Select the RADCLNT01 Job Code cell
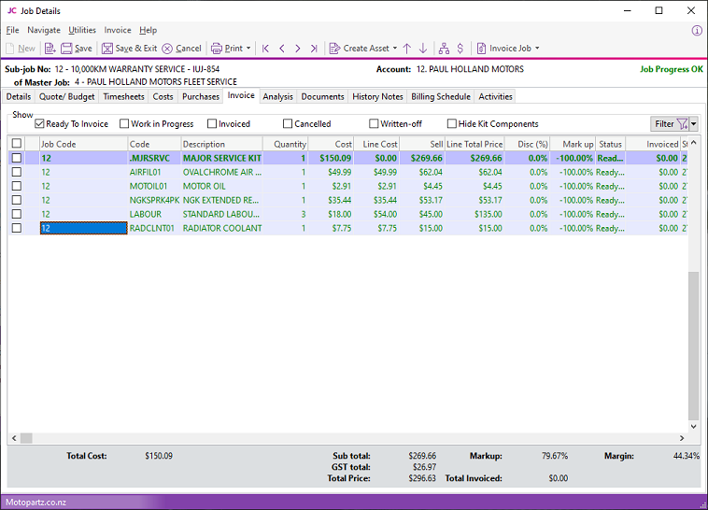708x510 pixels. (83, 228)
